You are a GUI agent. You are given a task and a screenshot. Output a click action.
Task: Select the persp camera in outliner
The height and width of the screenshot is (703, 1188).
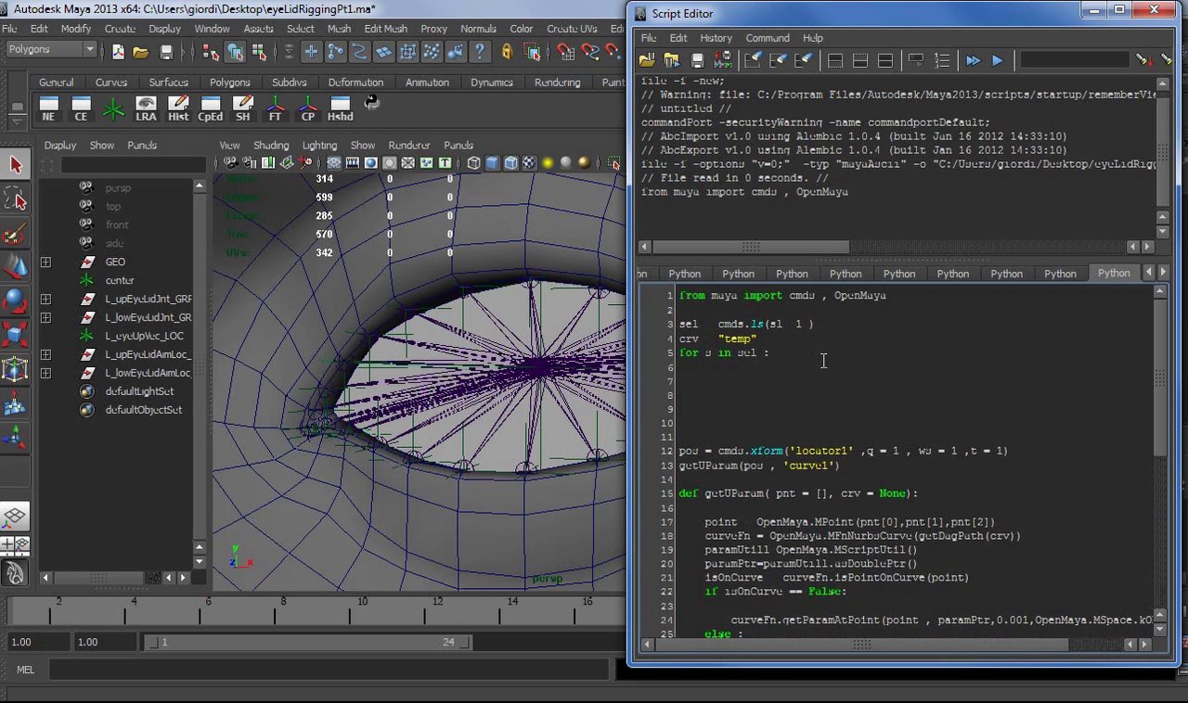coord(118,188)
